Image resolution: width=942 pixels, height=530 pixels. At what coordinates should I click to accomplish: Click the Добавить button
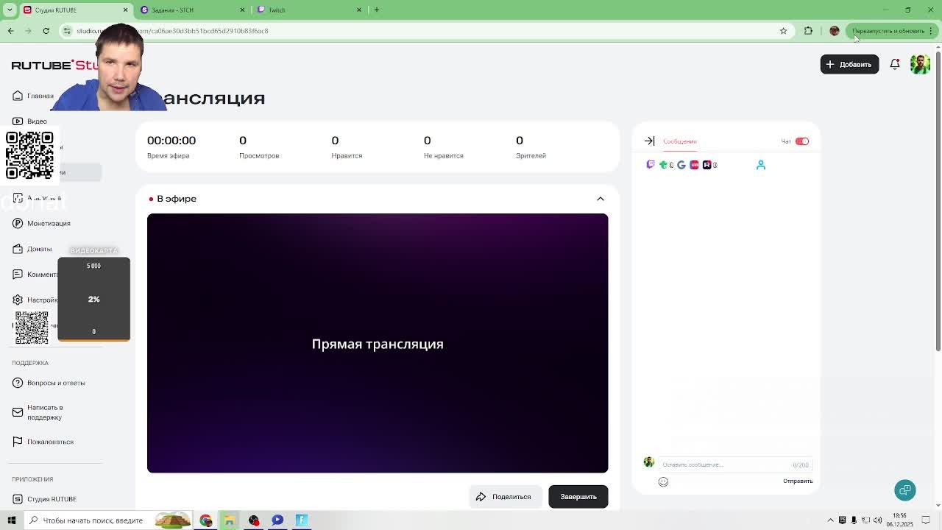[849, 64]
